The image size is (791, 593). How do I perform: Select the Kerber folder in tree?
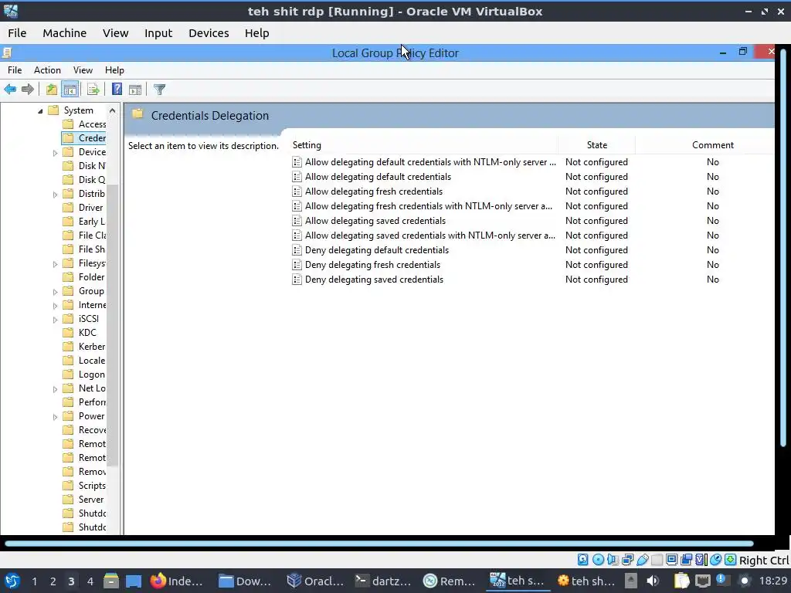click(x=91, y=347)
